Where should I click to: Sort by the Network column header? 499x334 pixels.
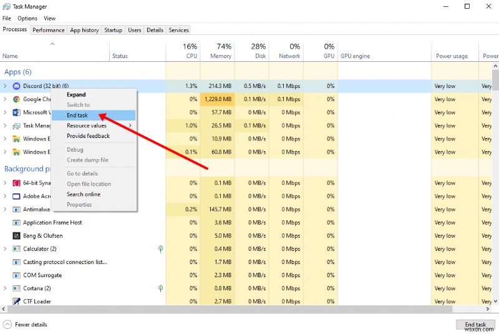[286, 51]
